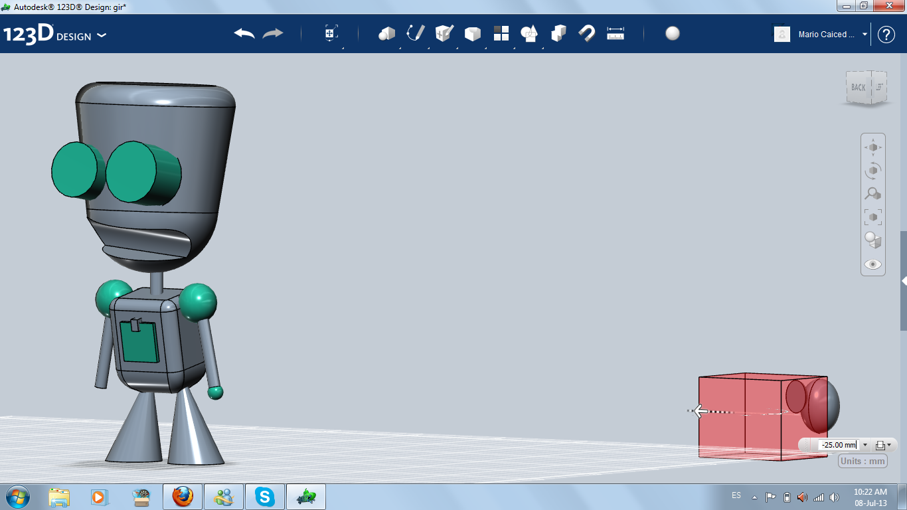Open the Pattern tools menu
907x510 pixels.
pos(501,33)
